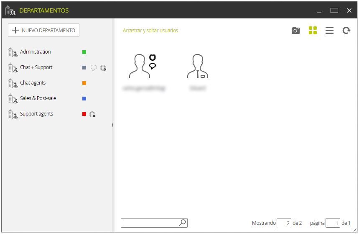Click support gear icon on Support agents
The width and height of the screenshot is (359, 234).
pyautogui.click(x=92, y=114)
